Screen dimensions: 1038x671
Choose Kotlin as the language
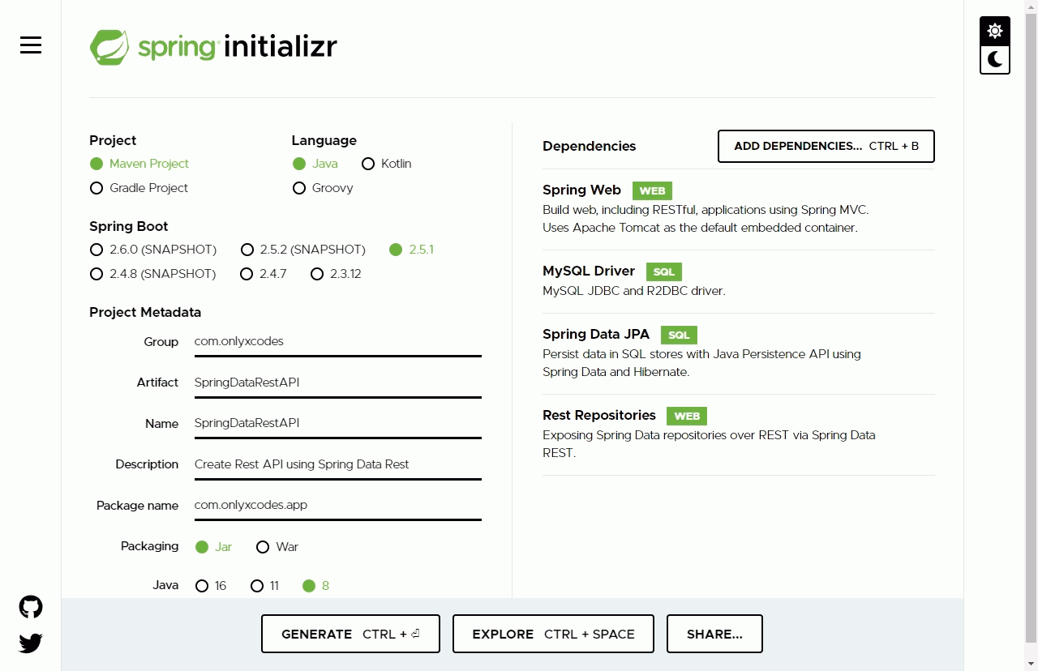369,164
